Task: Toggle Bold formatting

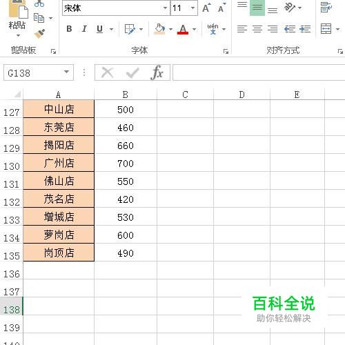Action: point(69,29)
